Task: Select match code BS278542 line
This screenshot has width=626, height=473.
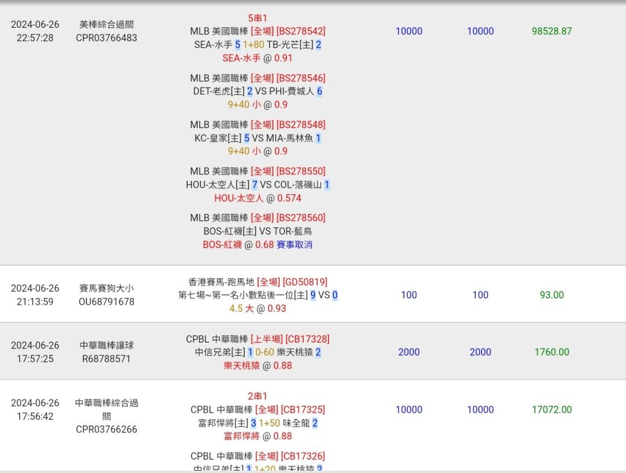Action: pyautogui.click(x=257, y=31)
